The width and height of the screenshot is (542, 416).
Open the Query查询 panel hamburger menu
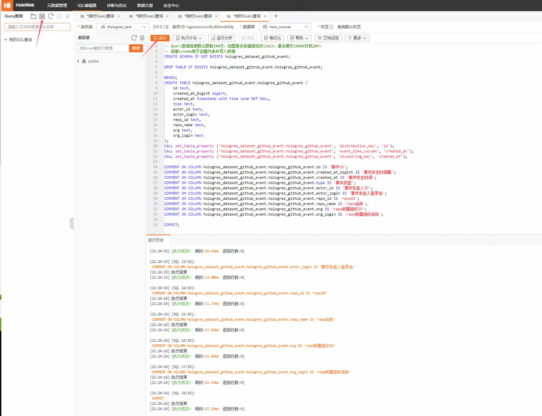coord(68,16)
